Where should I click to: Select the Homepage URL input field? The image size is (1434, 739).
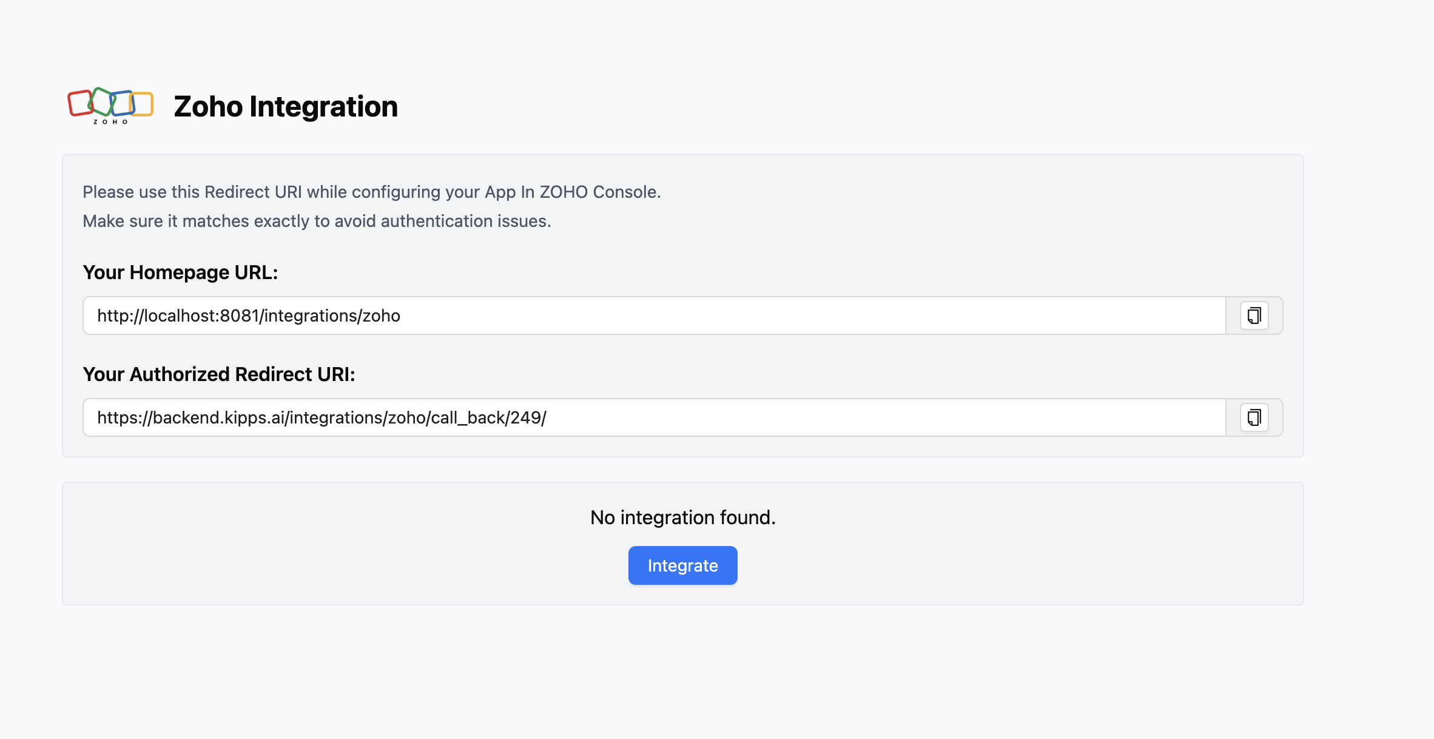click(x=655, y=316)
